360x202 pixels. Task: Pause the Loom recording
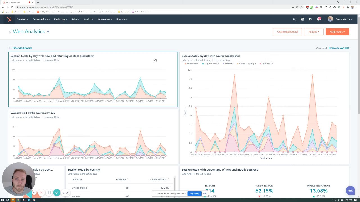point(49,192)
